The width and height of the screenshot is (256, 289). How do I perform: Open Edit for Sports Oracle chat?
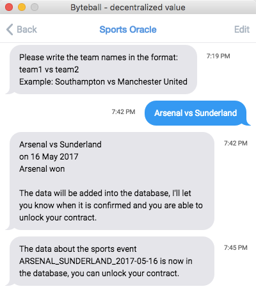tap(242, 29)
